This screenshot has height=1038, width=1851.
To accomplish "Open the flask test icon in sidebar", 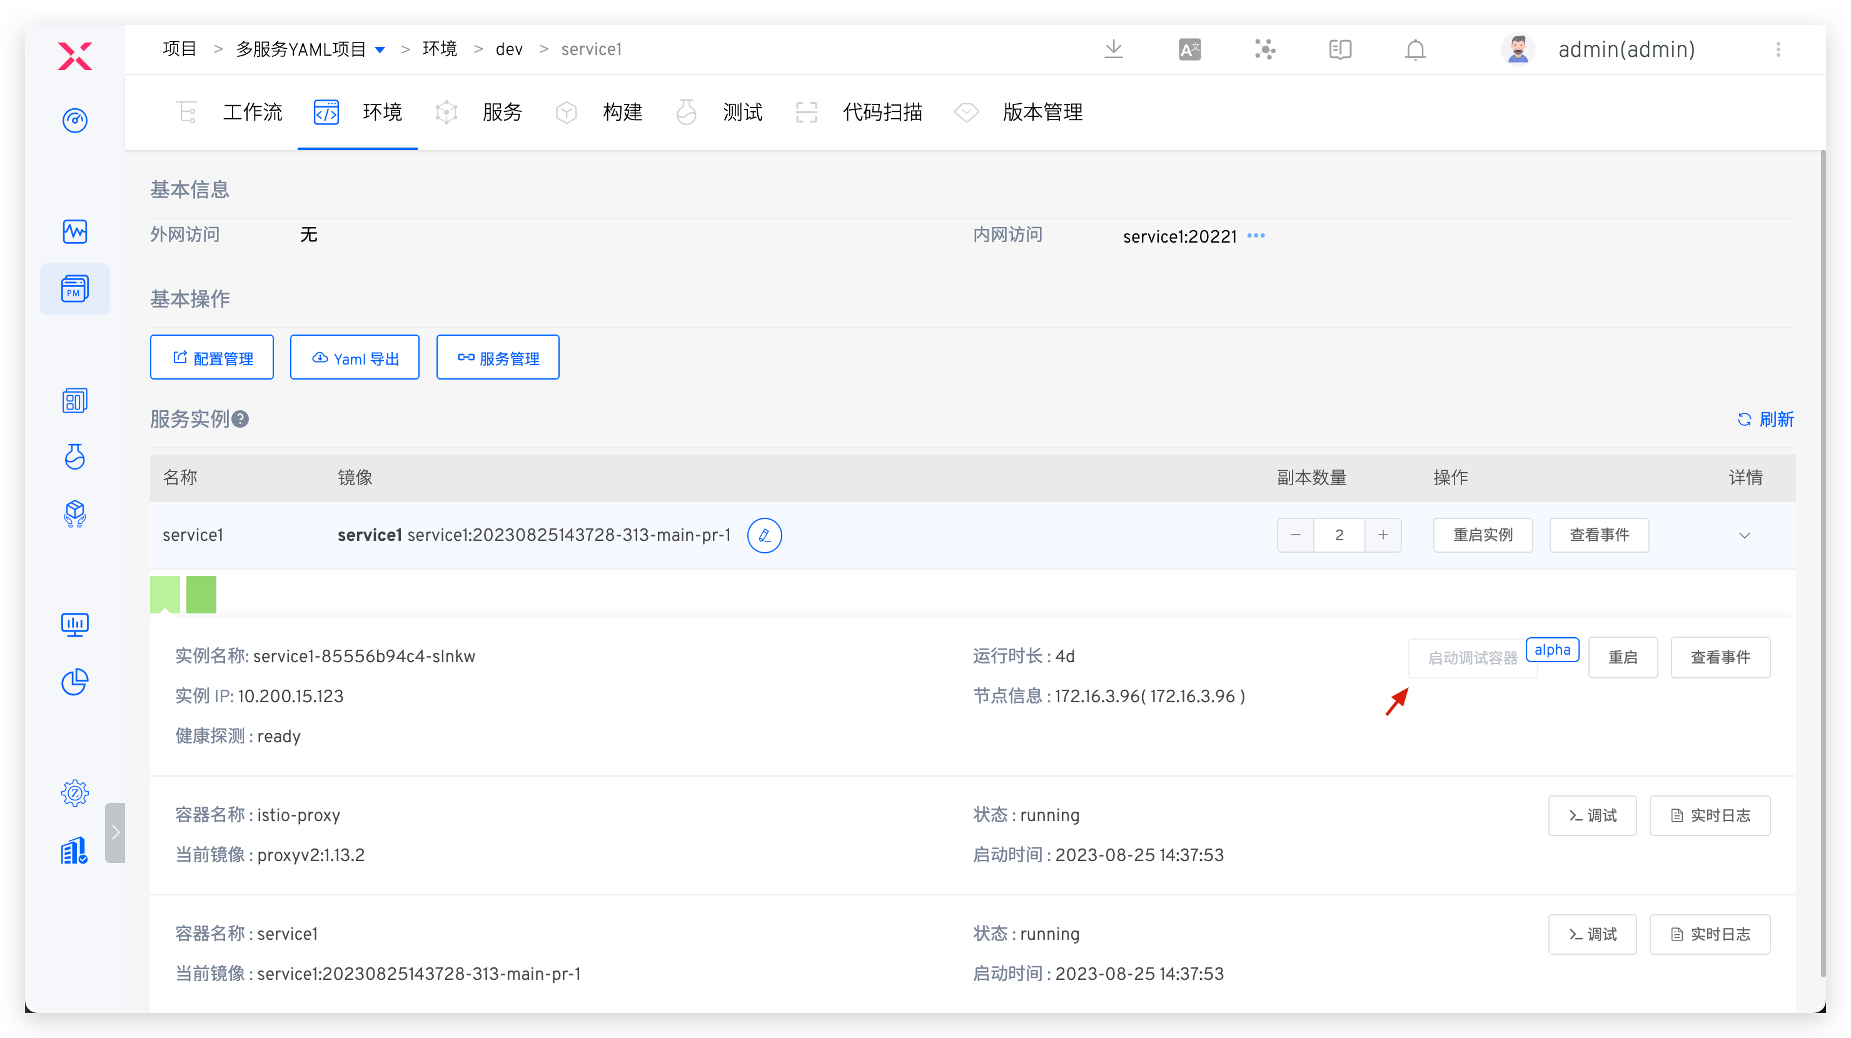I will 75,457.
